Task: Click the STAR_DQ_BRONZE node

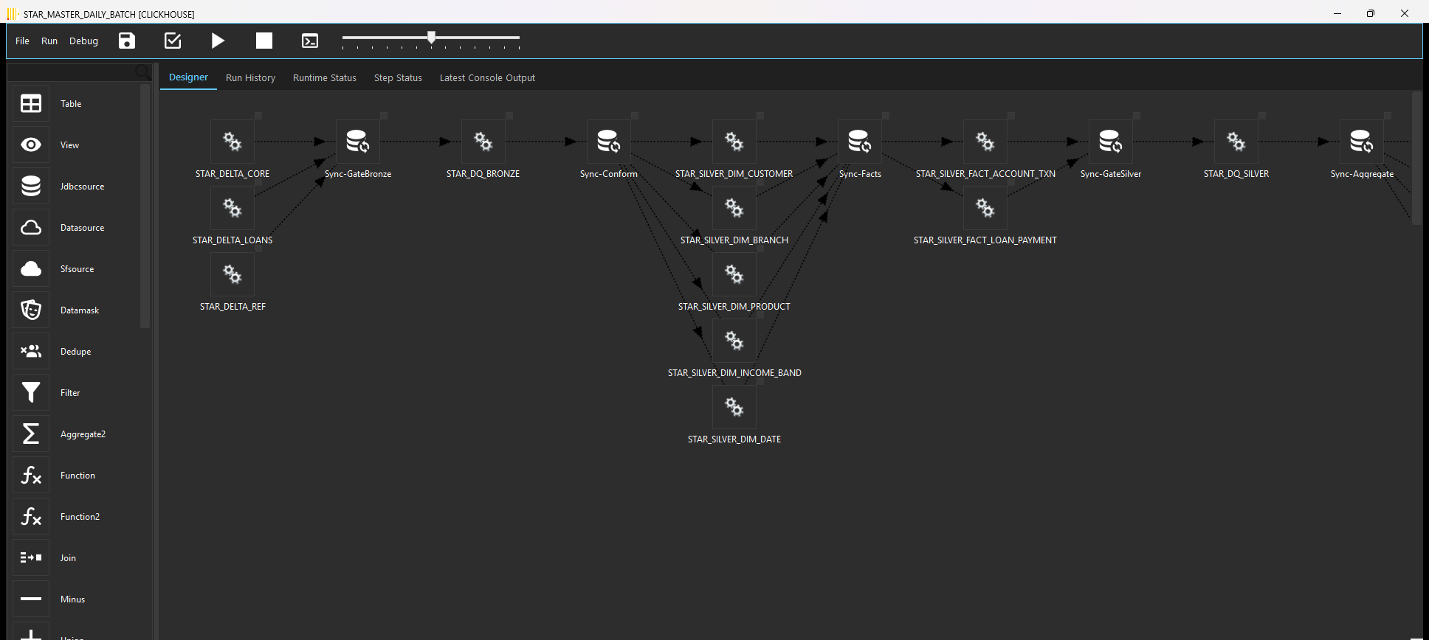Action: (x=483, y=142)
